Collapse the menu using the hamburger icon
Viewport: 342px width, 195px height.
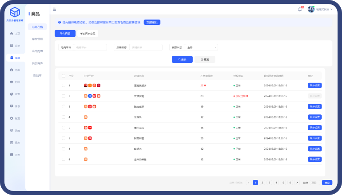(x=54, y=9)
